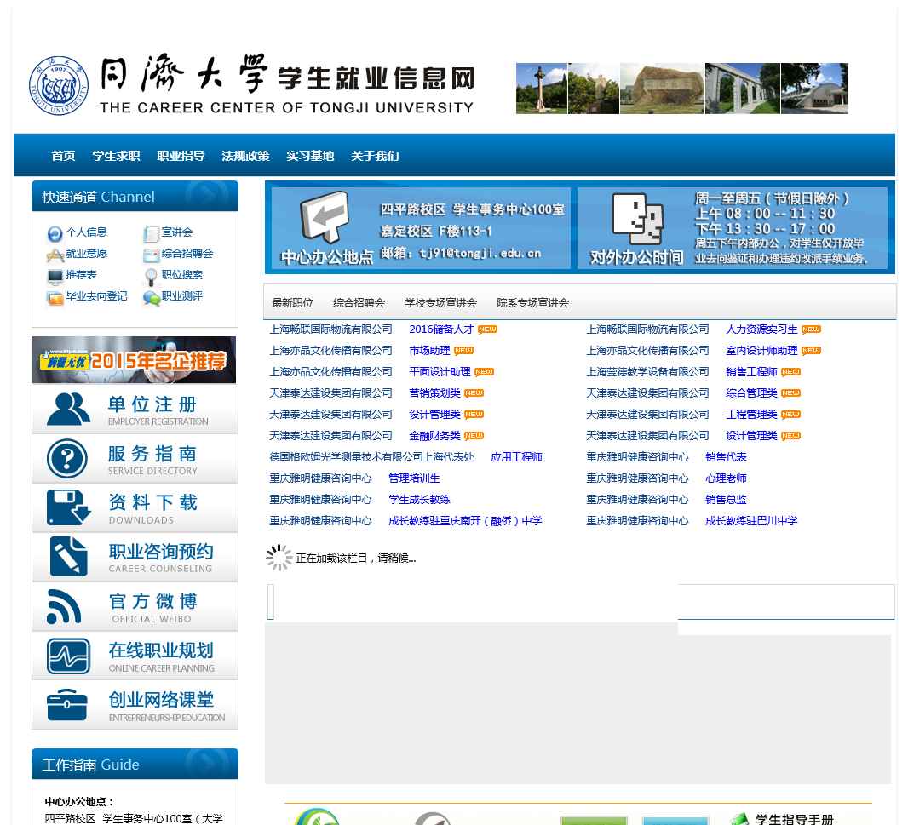Screen dimensions: 908x825
Task: Open 单位注册 Employer Registration button
Action: pyautogui.click(x=135, y=409)
